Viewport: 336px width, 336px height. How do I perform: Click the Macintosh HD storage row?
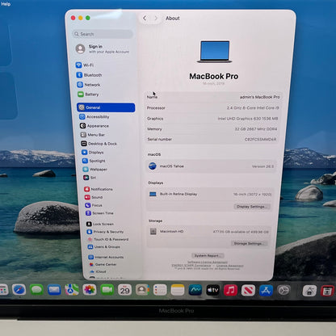tap(209, 231)
